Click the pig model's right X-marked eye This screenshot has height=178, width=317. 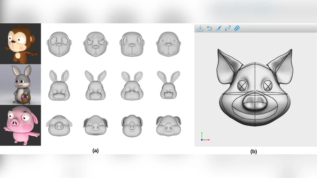(x=268, y=85)
